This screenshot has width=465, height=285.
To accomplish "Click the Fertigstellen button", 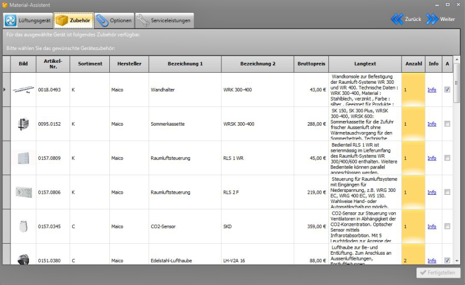I will 438,273.
